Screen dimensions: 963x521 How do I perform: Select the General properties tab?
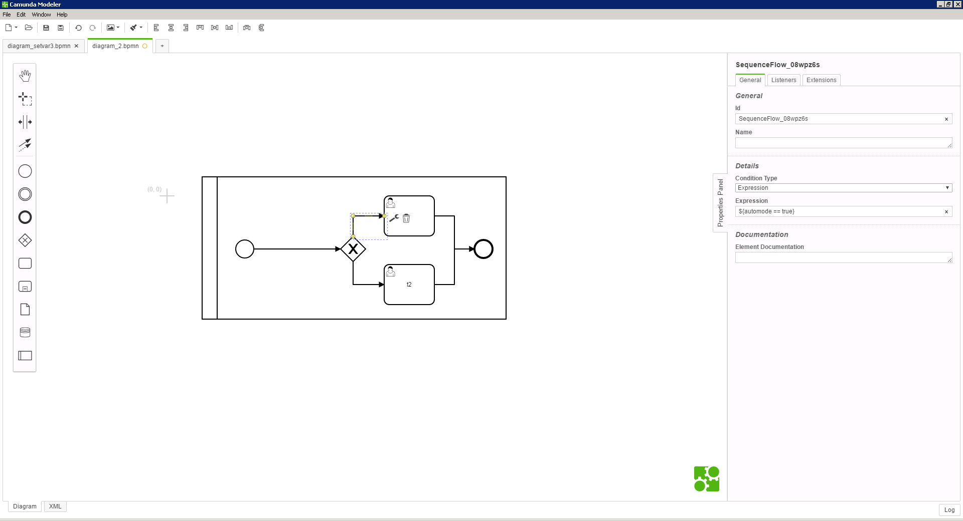[x=750, y=80]
